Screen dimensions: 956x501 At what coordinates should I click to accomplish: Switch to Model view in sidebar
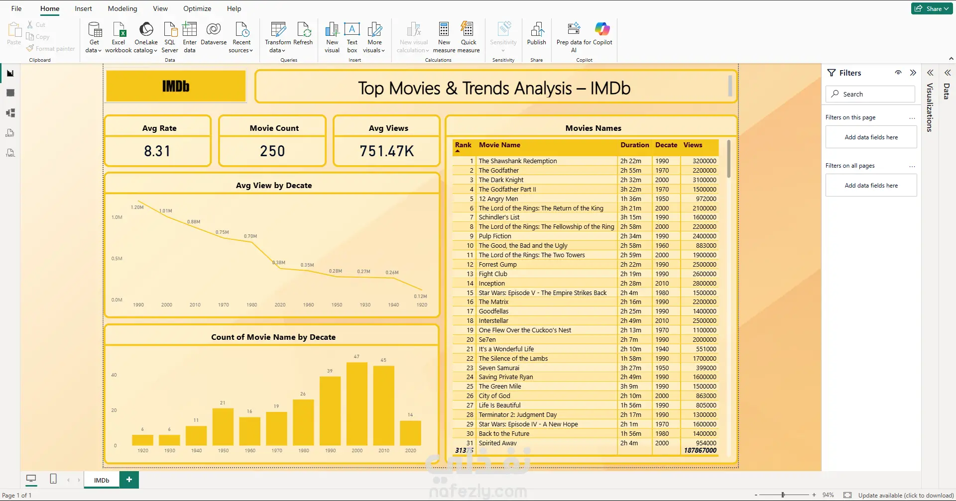coord(10,113)
